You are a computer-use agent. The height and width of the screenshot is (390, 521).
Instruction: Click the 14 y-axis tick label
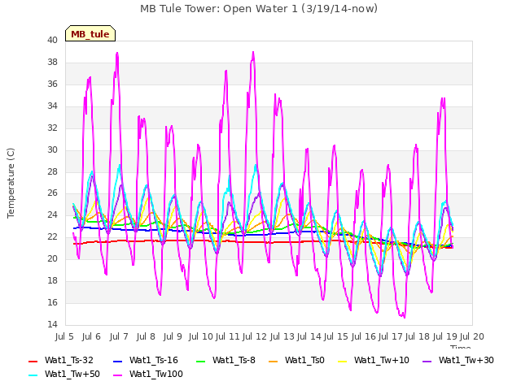coord(52,324)
